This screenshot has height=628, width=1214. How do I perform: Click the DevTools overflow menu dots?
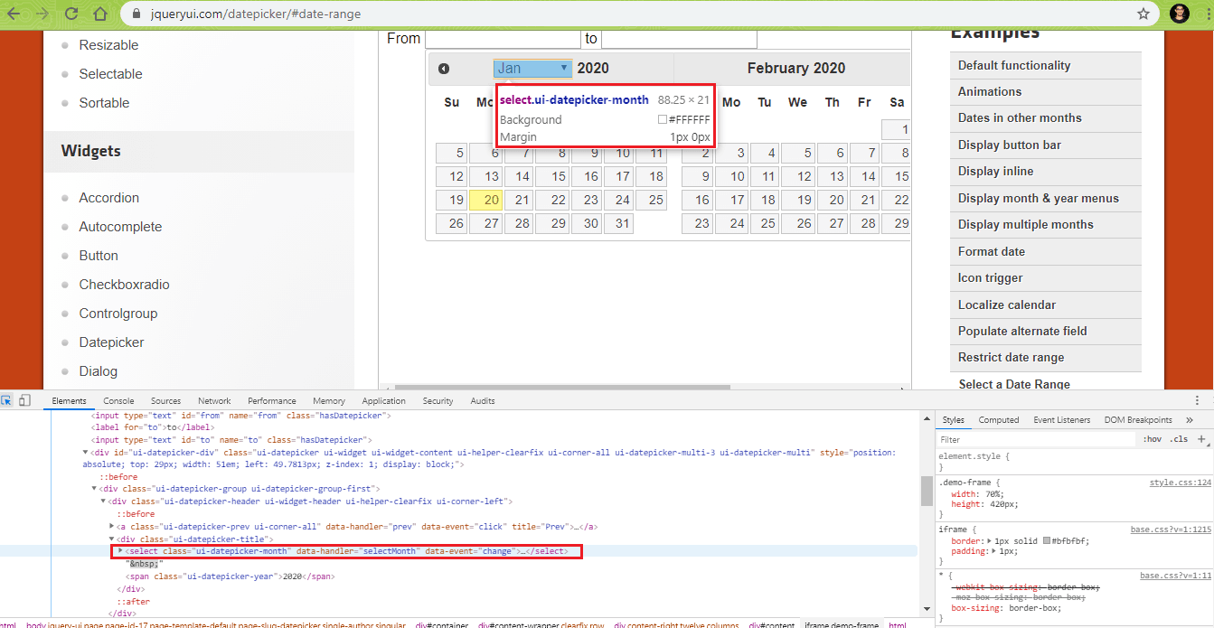point(1197,399)
